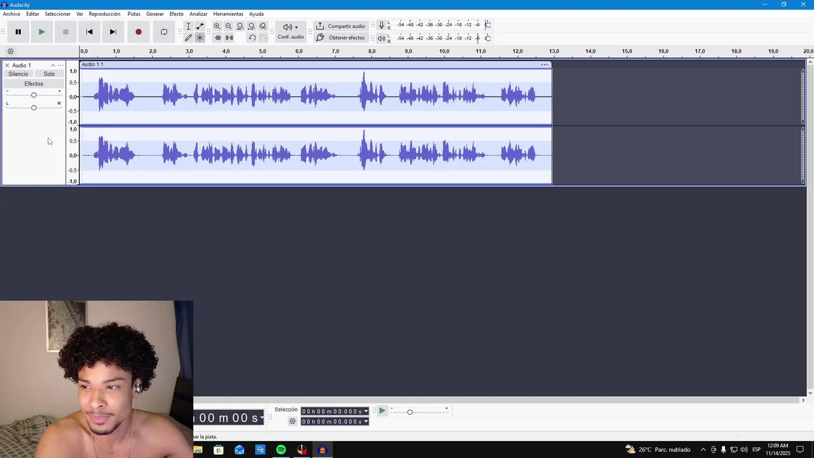The width and height of the screenshot is (814, 458).
Task: Open the Efecto menu
Action: (x=176, y=14)
